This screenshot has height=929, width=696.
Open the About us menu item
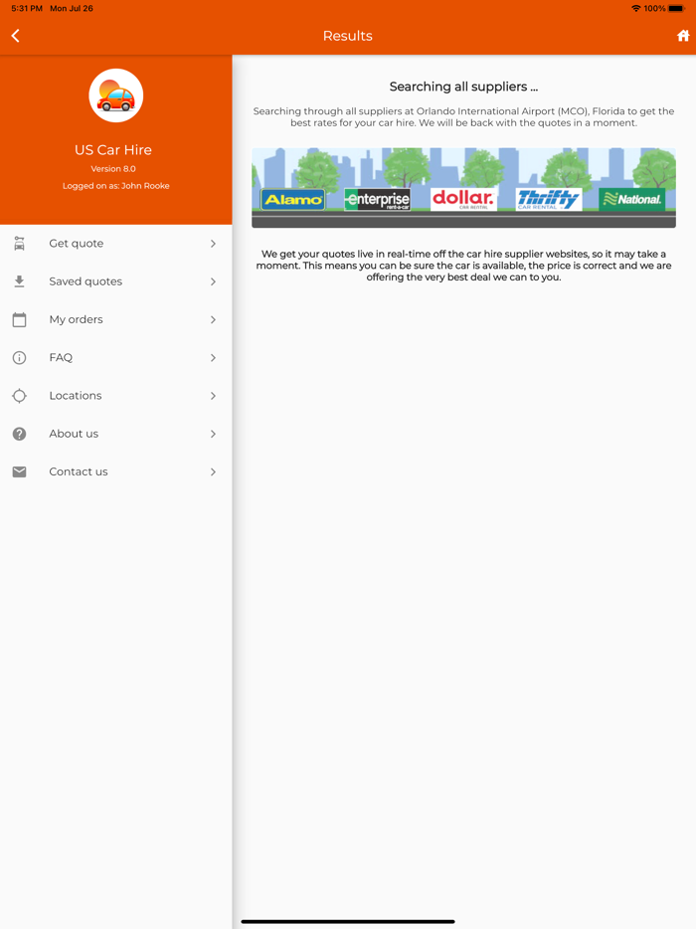(116, 434)
